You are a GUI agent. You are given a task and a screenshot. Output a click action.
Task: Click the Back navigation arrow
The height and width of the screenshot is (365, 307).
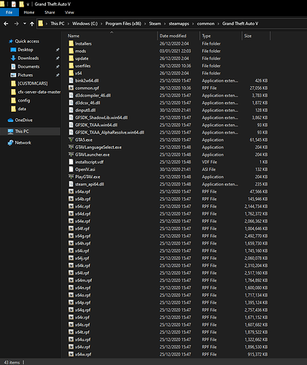coord(6,23)
